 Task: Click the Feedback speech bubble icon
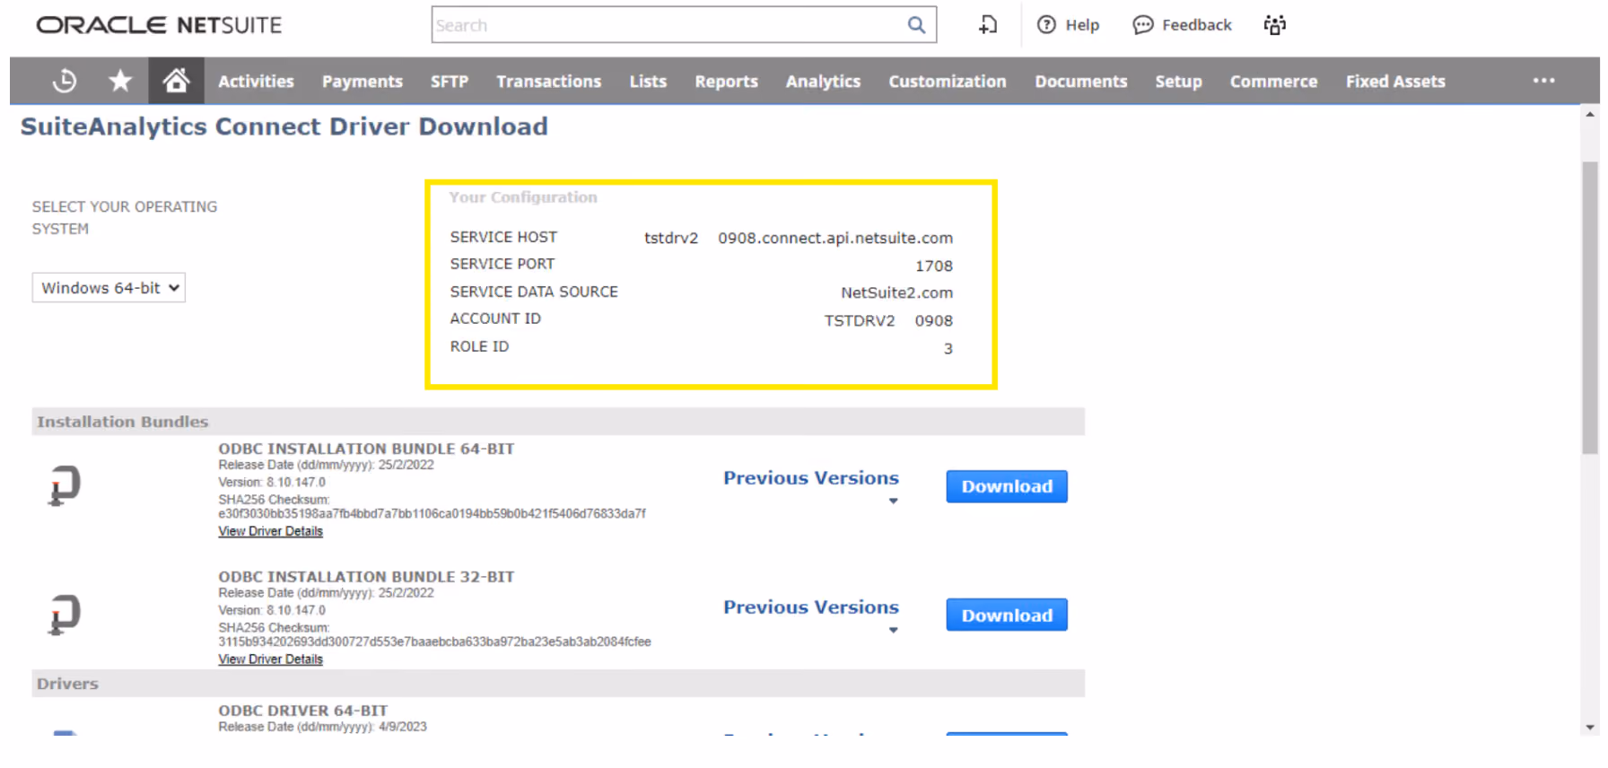[1142, 25]
